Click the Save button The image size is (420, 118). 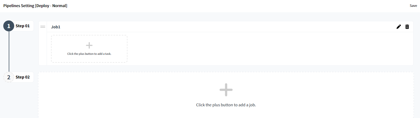point(413,6)
